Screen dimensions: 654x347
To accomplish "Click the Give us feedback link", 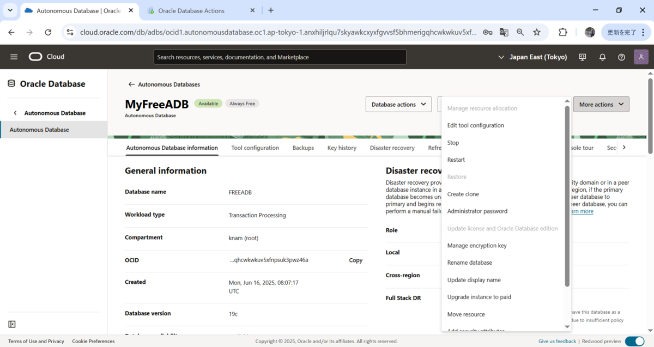I will pyautogui.click(x=557, y=341).
